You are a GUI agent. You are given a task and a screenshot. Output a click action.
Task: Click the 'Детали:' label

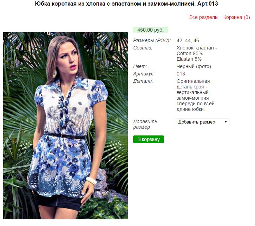coord(143,81)
